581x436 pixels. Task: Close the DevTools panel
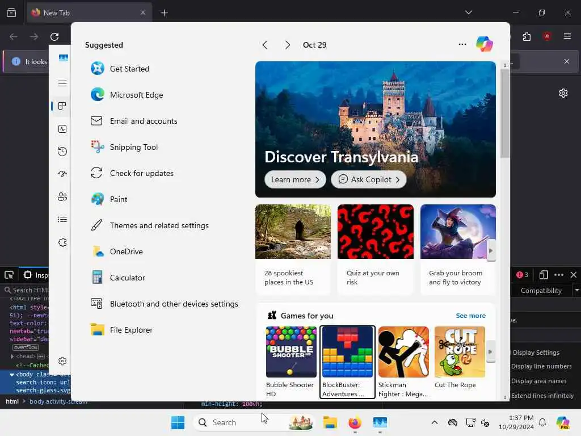click(574, 275)
